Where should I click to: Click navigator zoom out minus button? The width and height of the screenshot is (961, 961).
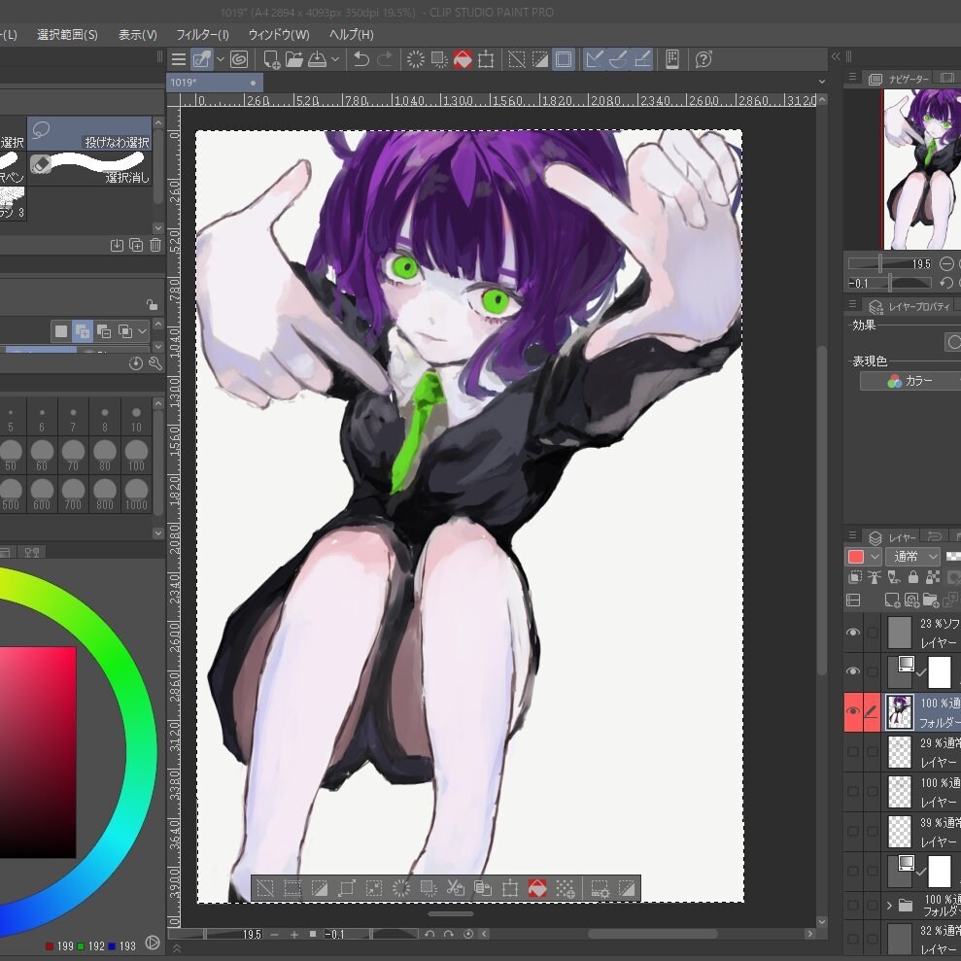point(946,264)
